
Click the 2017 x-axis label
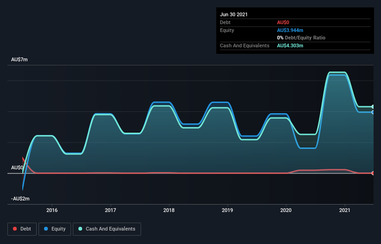pyautogui.click(x=110, y=210)
